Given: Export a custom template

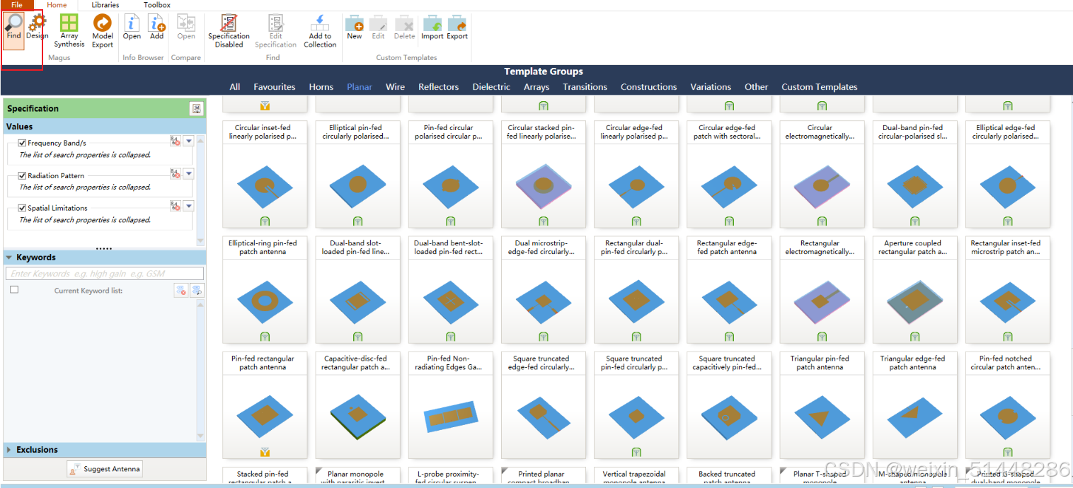Looking at the screenshot, I should (x=457, y=27).
